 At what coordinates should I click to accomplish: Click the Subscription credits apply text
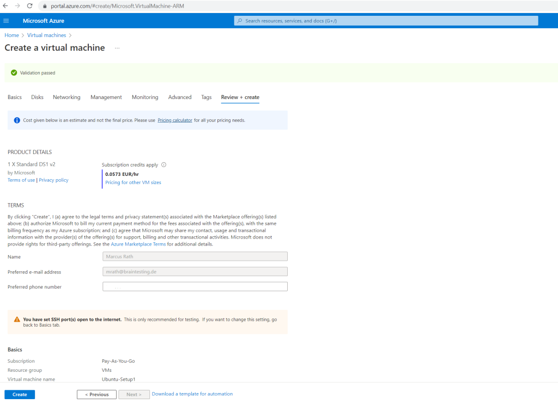pos(130,164)
